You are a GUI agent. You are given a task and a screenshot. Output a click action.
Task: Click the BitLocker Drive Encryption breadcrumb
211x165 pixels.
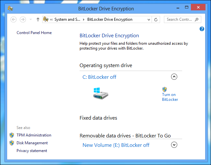pyautogui.click(x=110, y=19)
